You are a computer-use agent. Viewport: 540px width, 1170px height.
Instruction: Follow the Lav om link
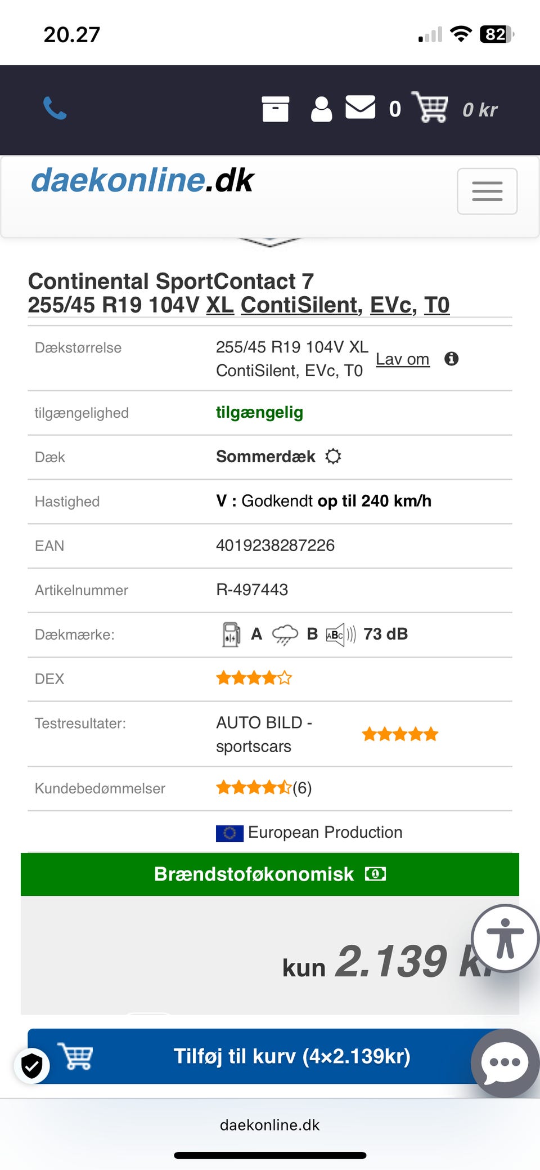403,359
